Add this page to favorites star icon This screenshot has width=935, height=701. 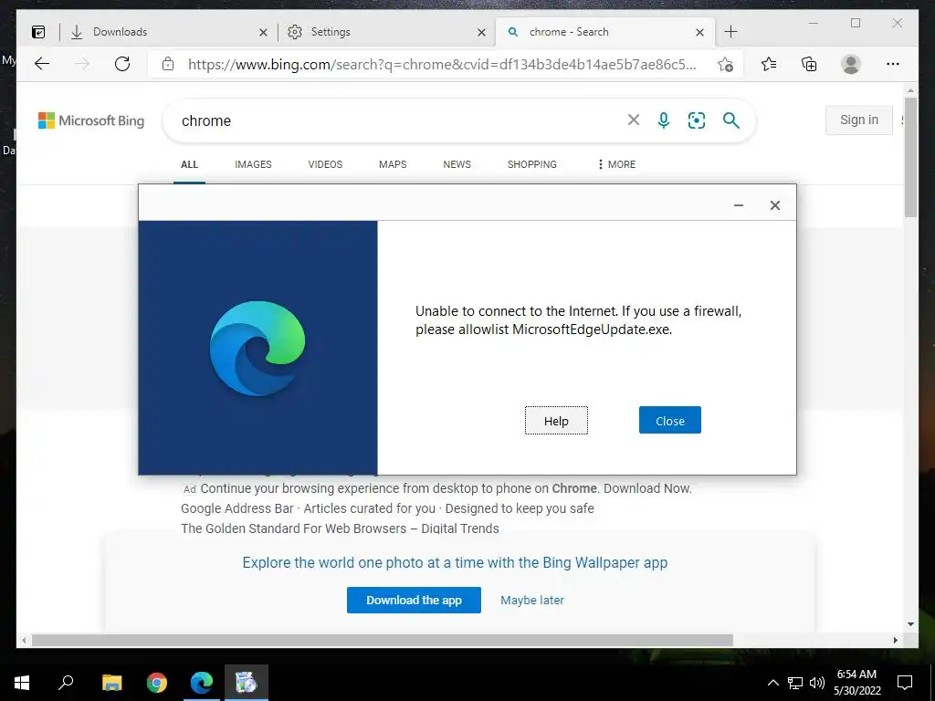pyautogui.click(x=725, y=64)
